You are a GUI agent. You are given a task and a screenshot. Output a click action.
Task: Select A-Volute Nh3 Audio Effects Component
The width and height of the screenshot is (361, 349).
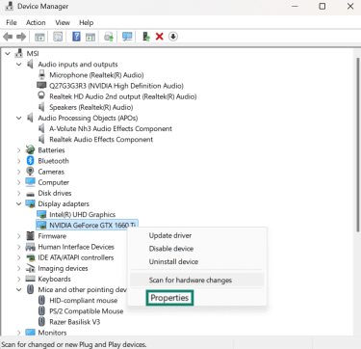coord(111,128)
